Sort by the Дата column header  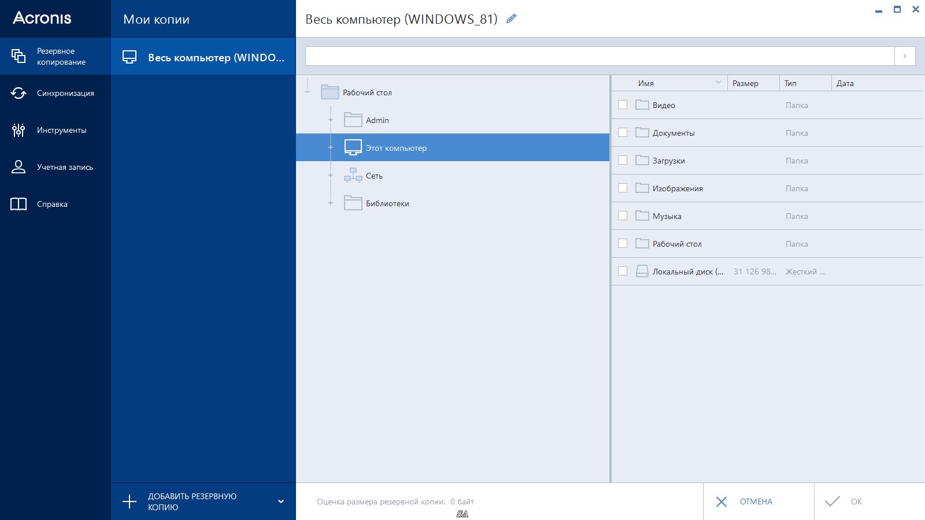click(877, 83)
